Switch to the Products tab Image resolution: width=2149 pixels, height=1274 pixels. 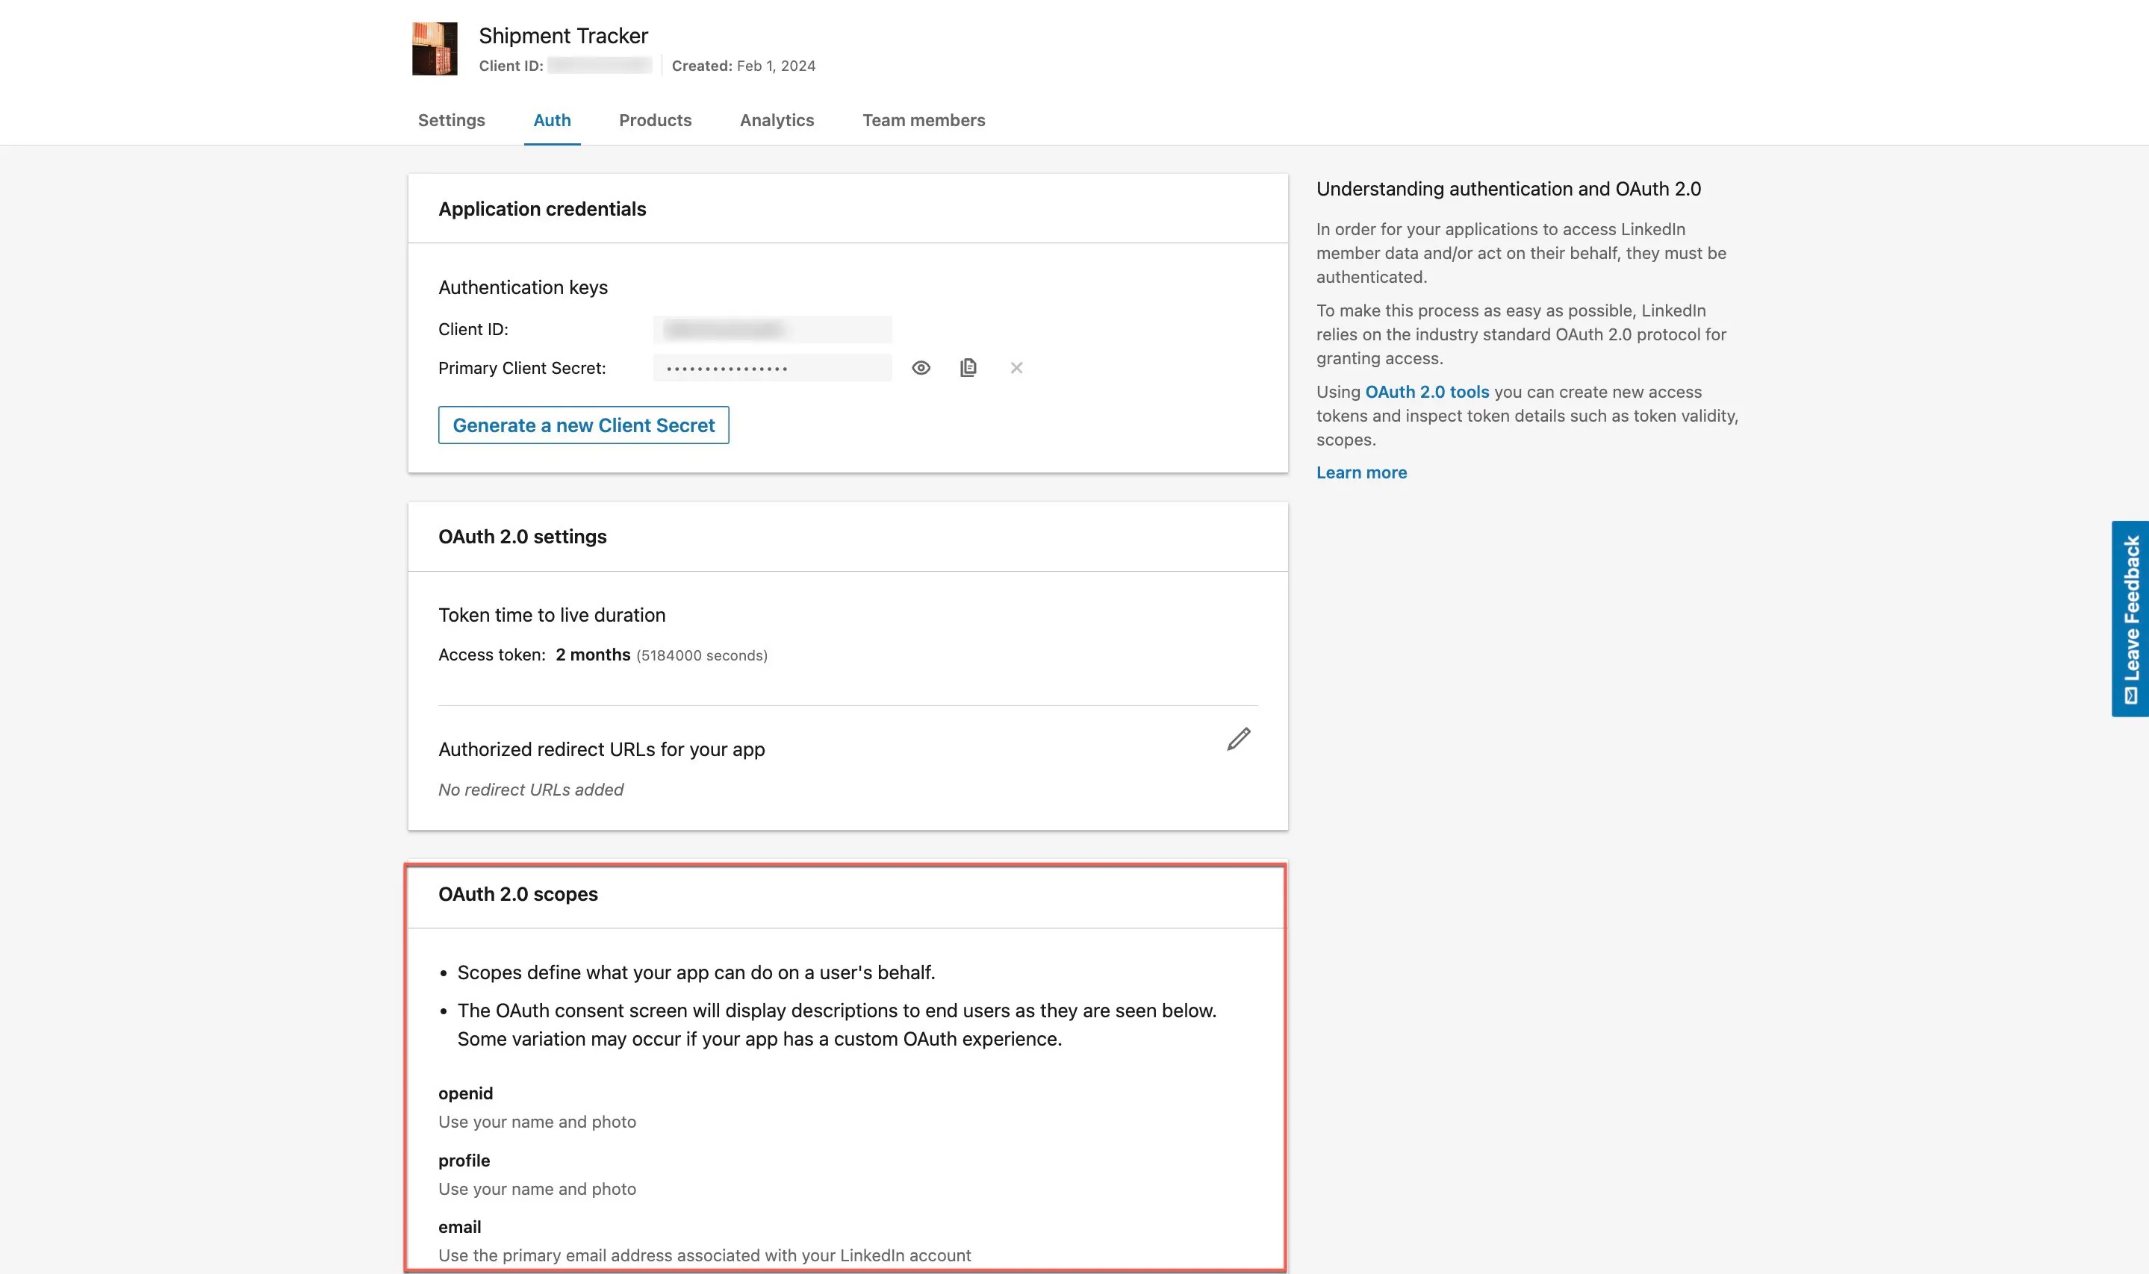[x=656, y=120]
